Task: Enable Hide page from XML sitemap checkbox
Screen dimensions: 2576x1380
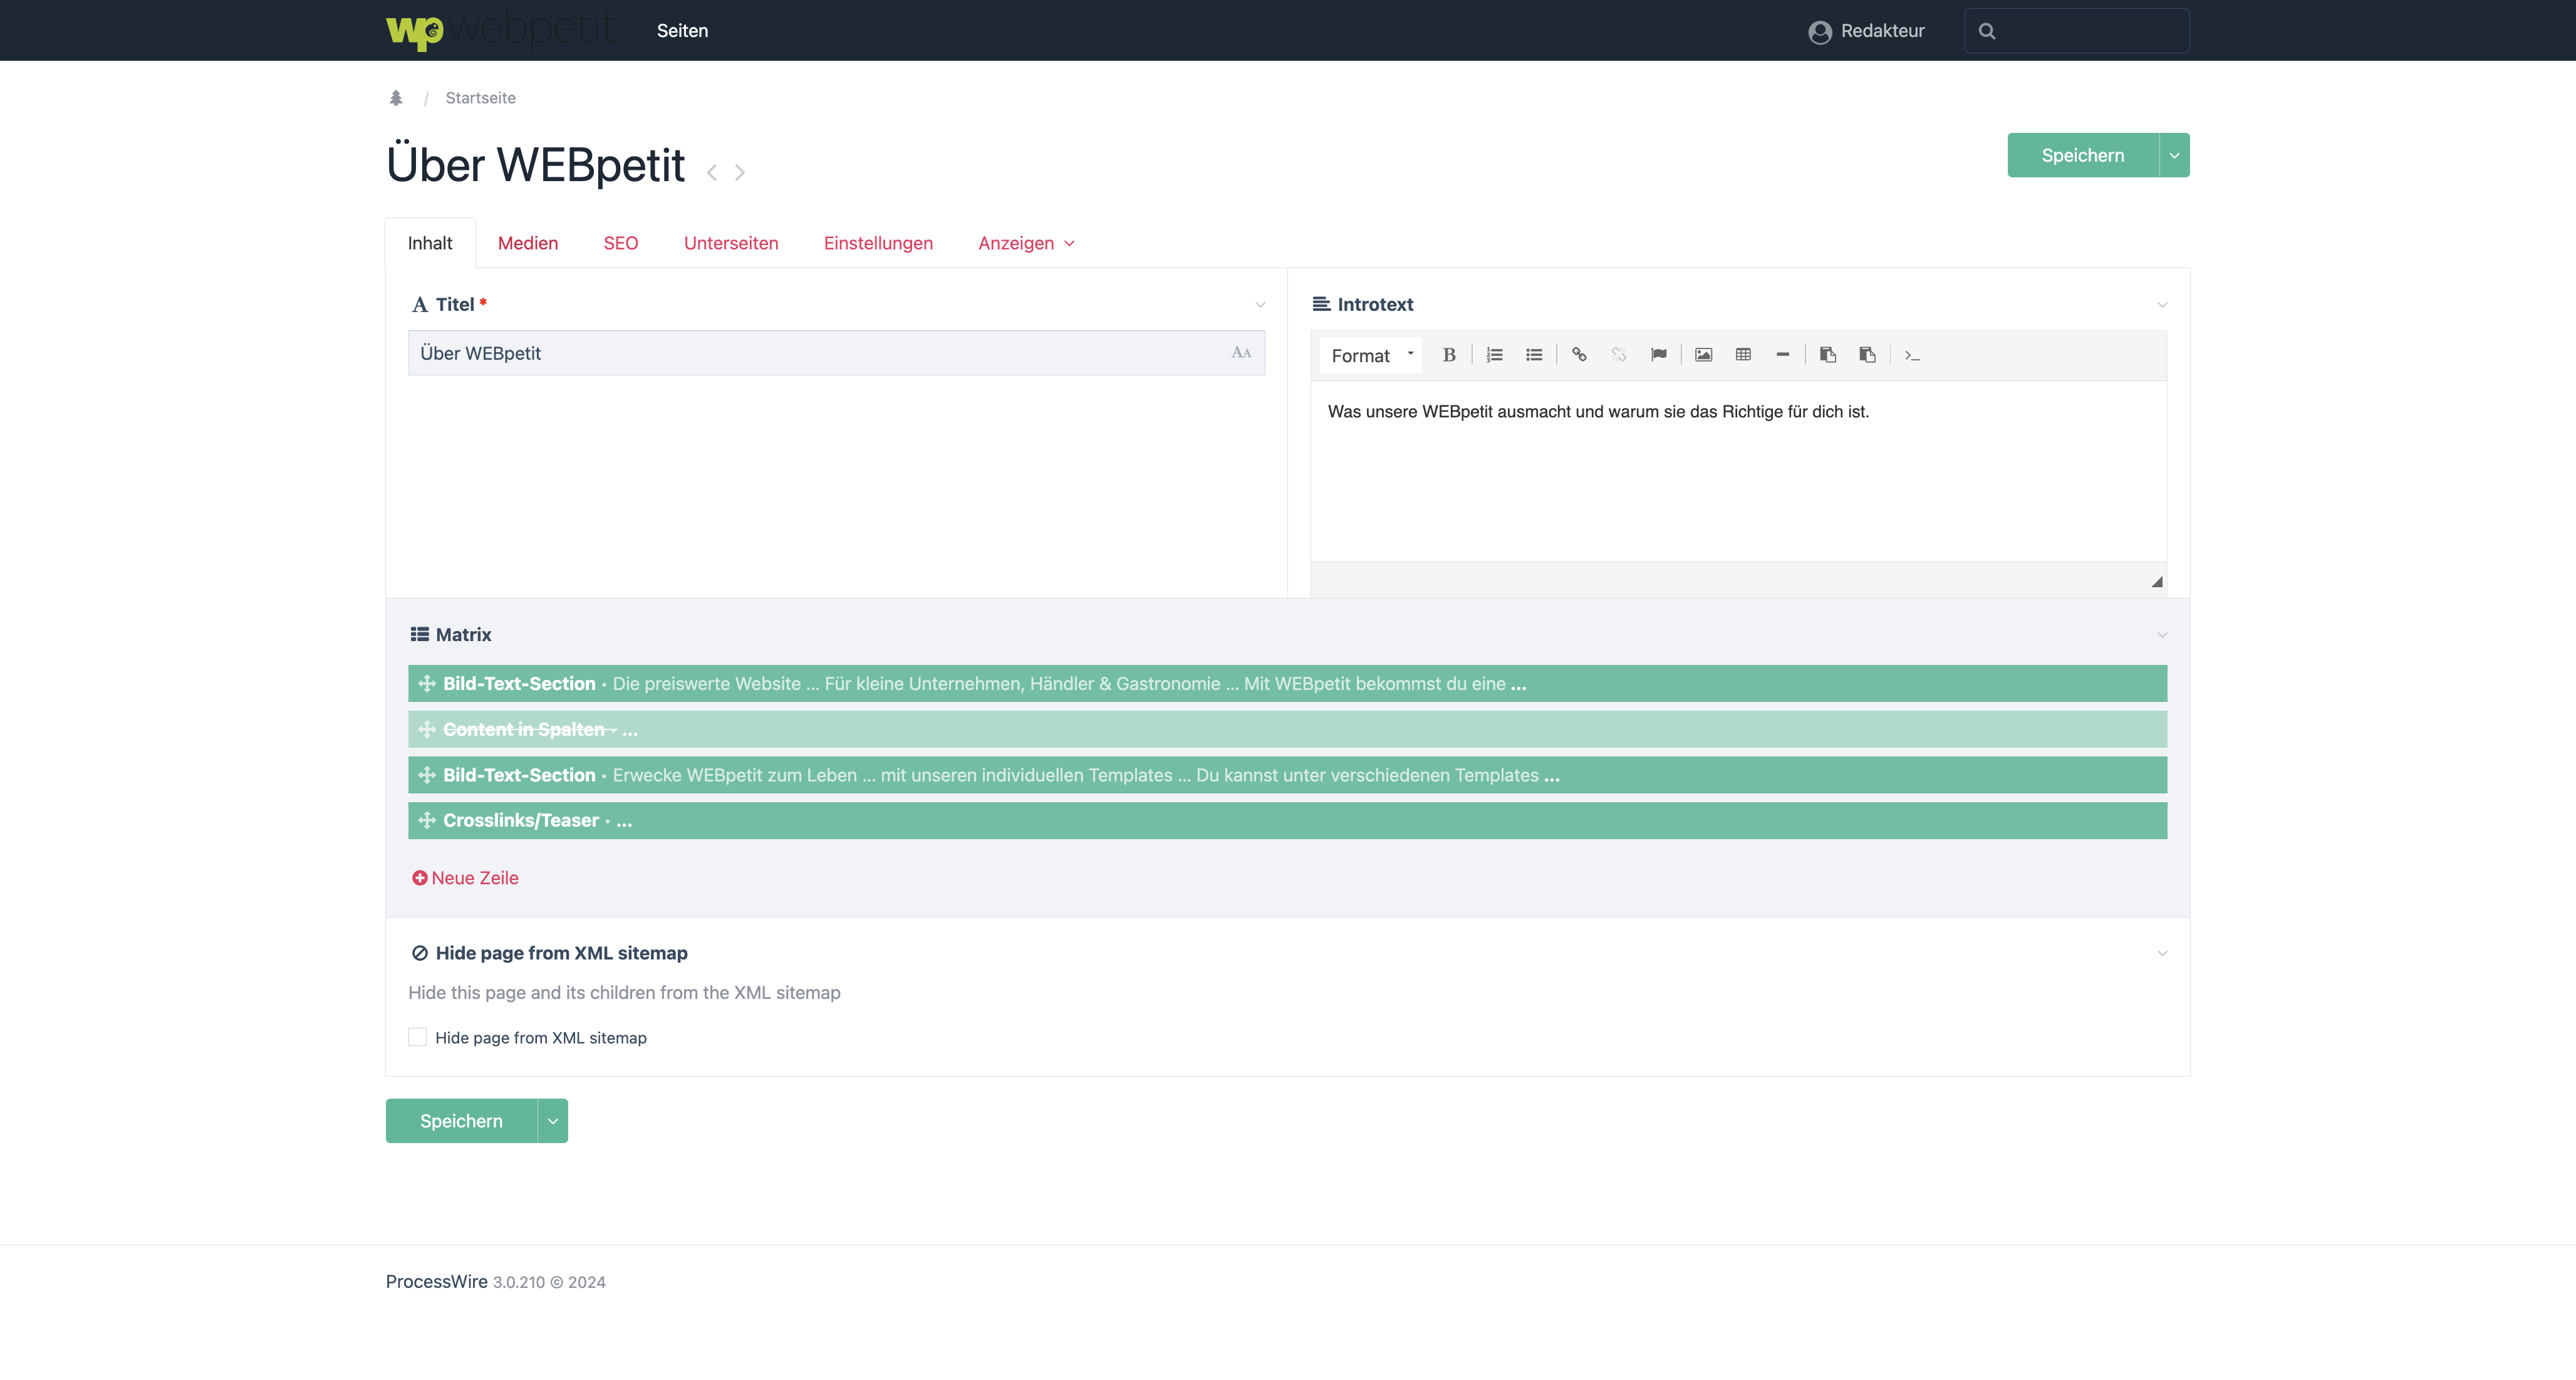Action: click(x=418, y=1038)
